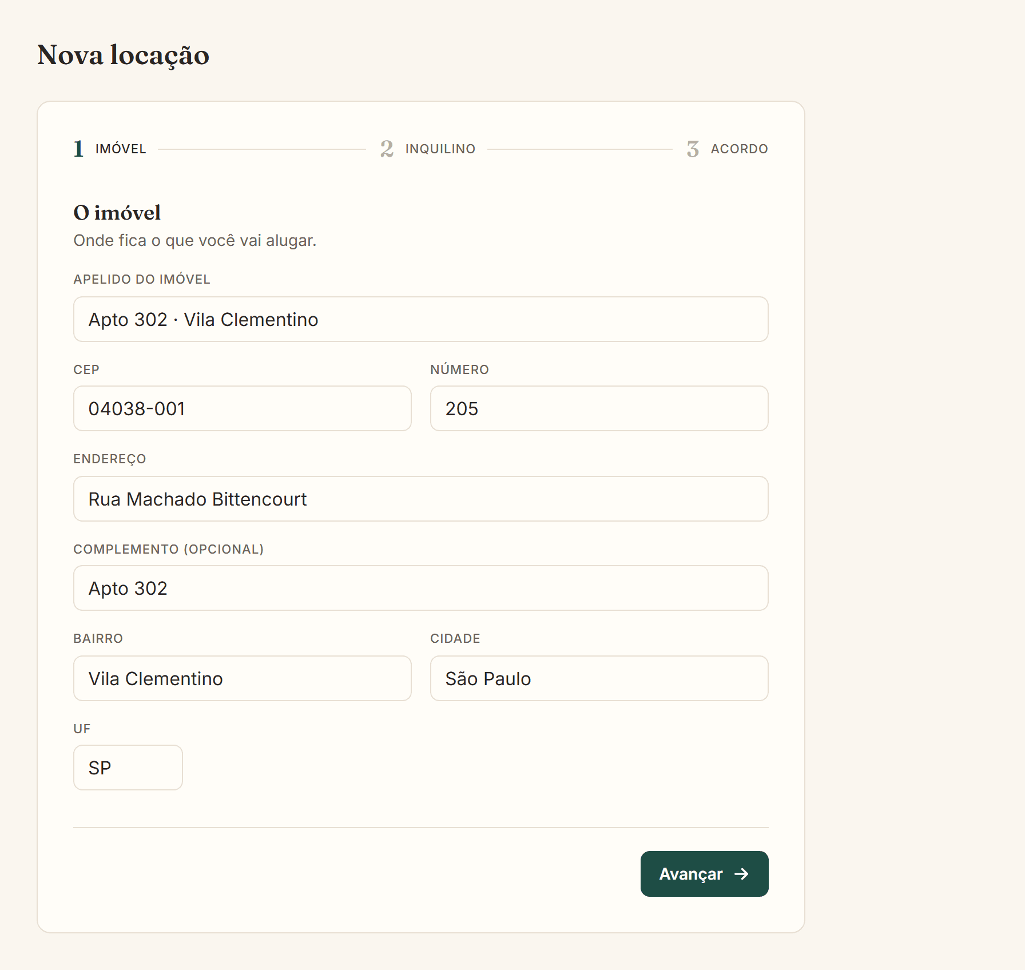Click the 'Nova locação' page title
This screenshot has width=1025, height=970.
(x=124, y=55)
